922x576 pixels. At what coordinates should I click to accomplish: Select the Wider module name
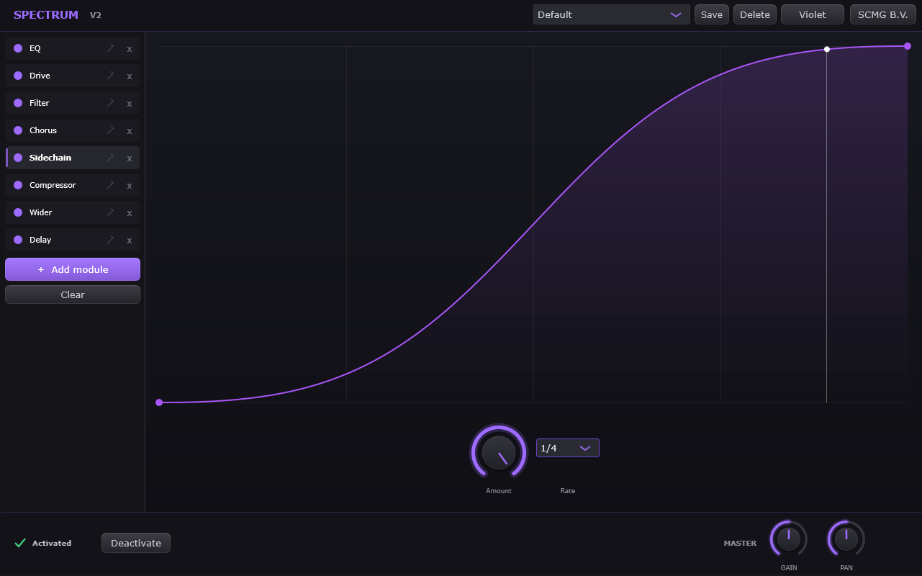(40, 212)
